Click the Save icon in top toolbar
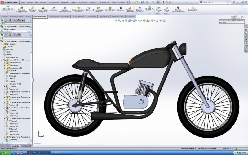 (142, 2)
